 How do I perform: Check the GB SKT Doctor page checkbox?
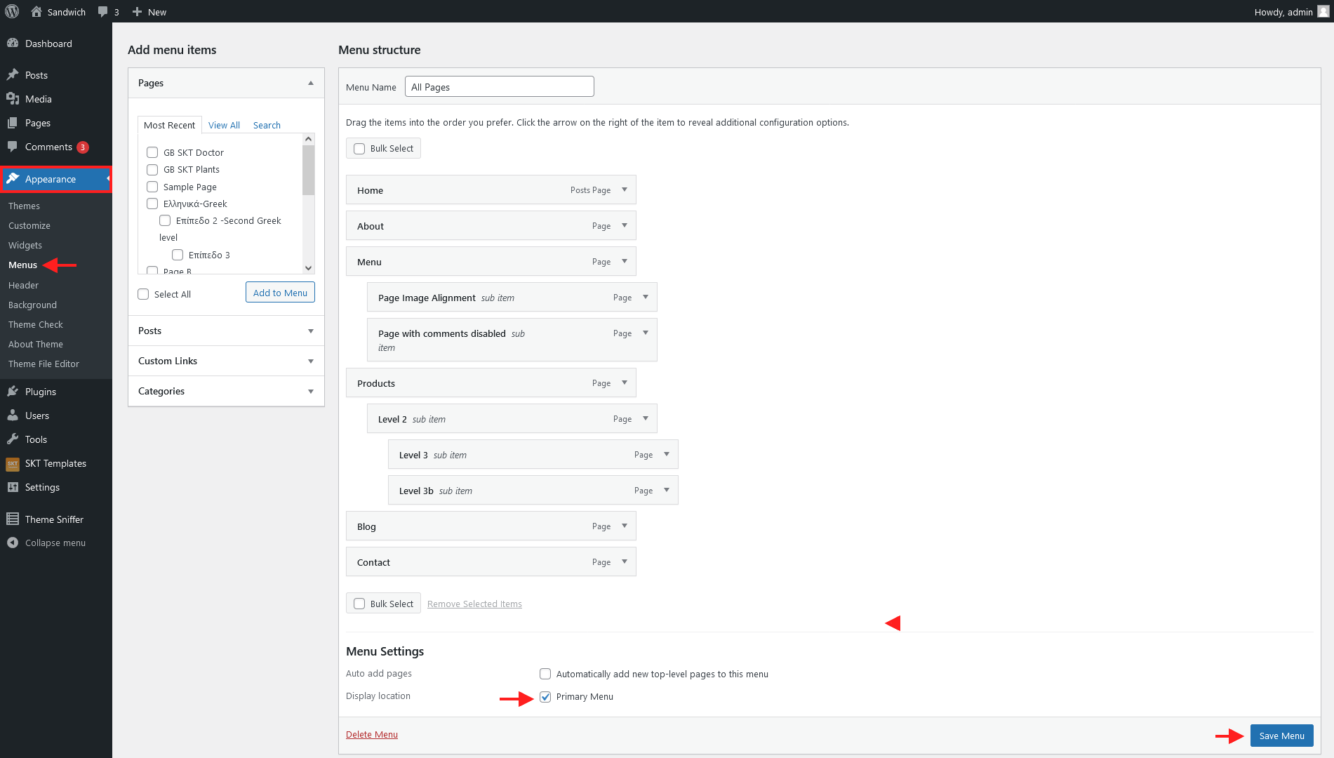click(152, 152)
